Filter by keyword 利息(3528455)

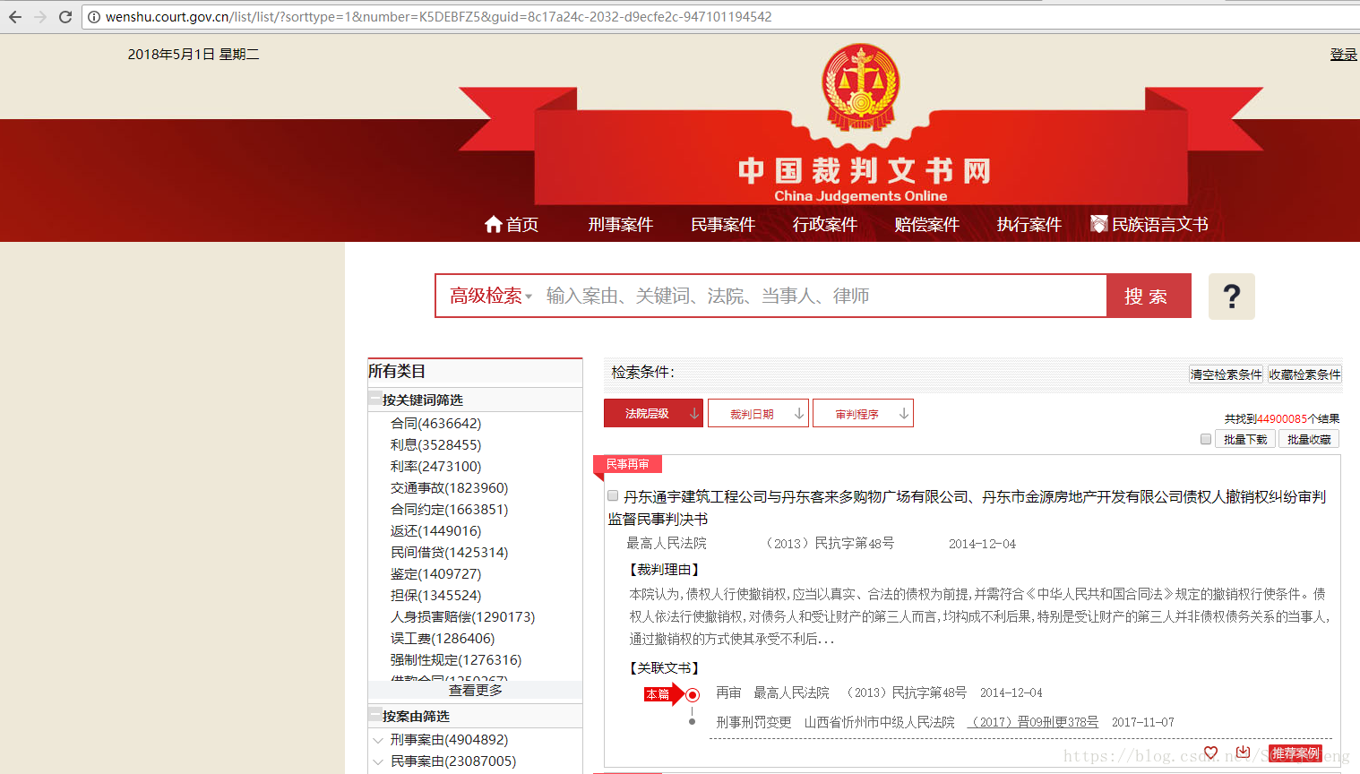click(435, 445)
